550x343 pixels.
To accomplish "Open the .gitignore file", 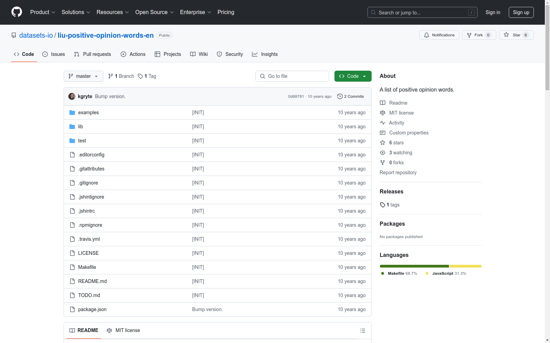I will coord(88,183).
